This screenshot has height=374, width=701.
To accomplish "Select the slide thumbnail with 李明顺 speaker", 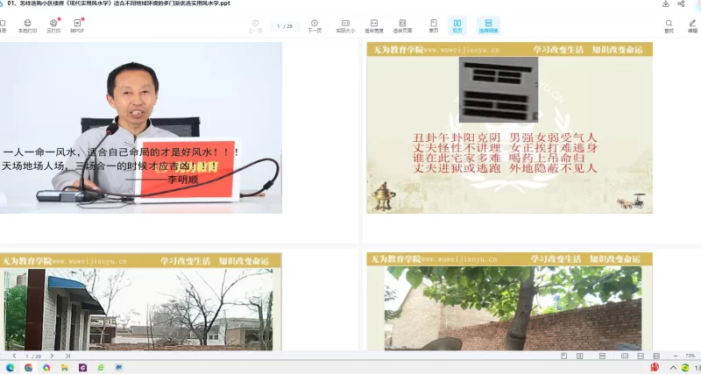I will click(141, 127).
